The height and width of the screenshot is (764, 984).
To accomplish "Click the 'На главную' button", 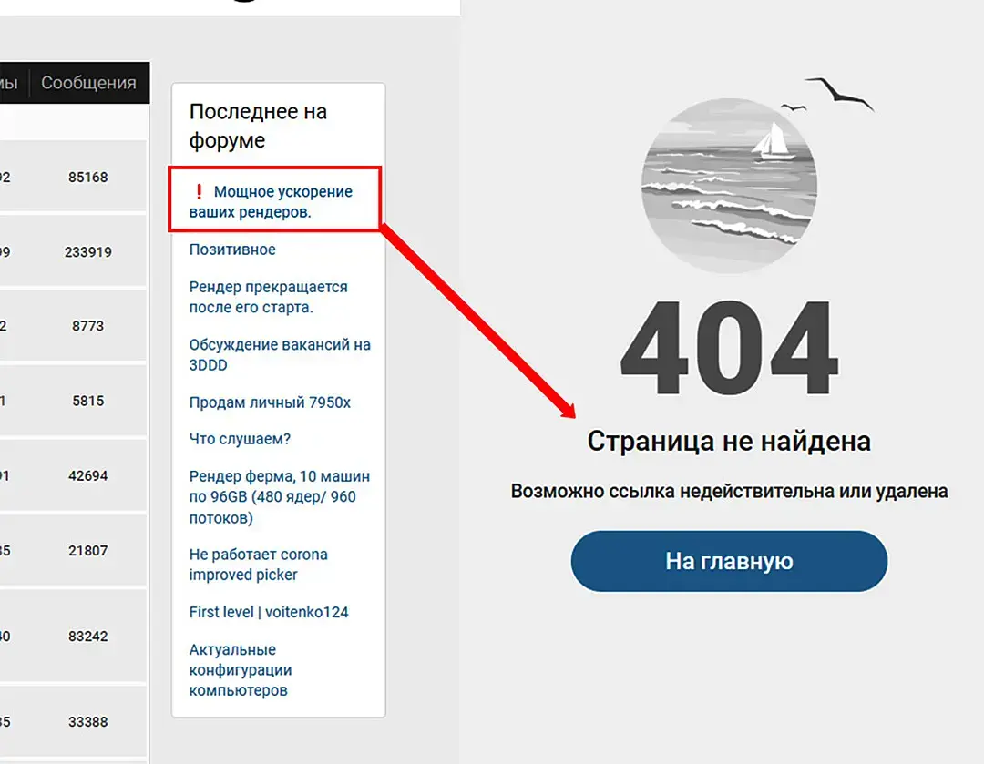I will [x=729, y=561].
